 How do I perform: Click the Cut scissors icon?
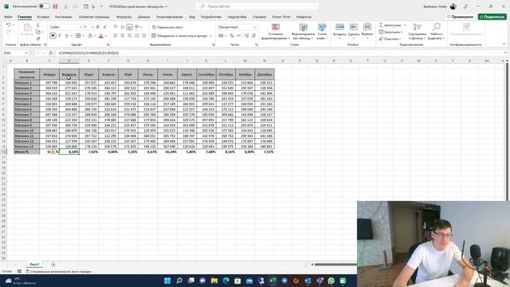coord(38,26)
